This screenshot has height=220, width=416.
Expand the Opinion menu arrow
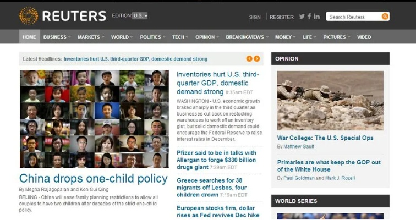(217, 37)
